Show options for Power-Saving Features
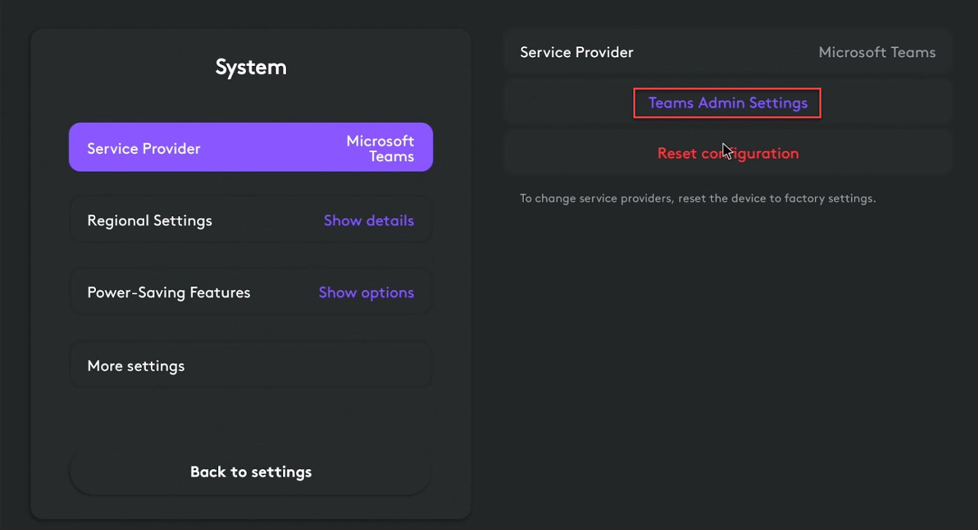 coord(366,292)
